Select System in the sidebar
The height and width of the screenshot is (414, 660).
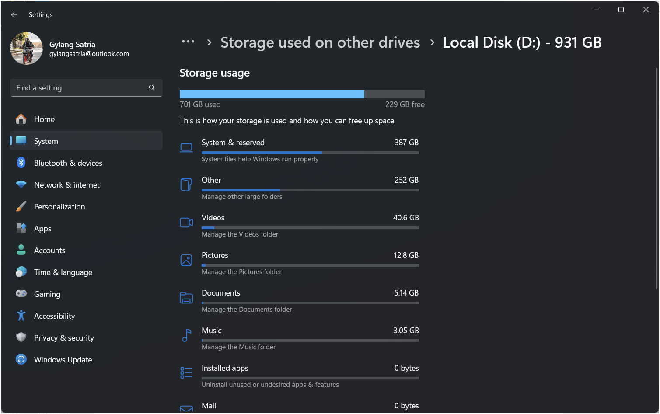pos(86,141)
